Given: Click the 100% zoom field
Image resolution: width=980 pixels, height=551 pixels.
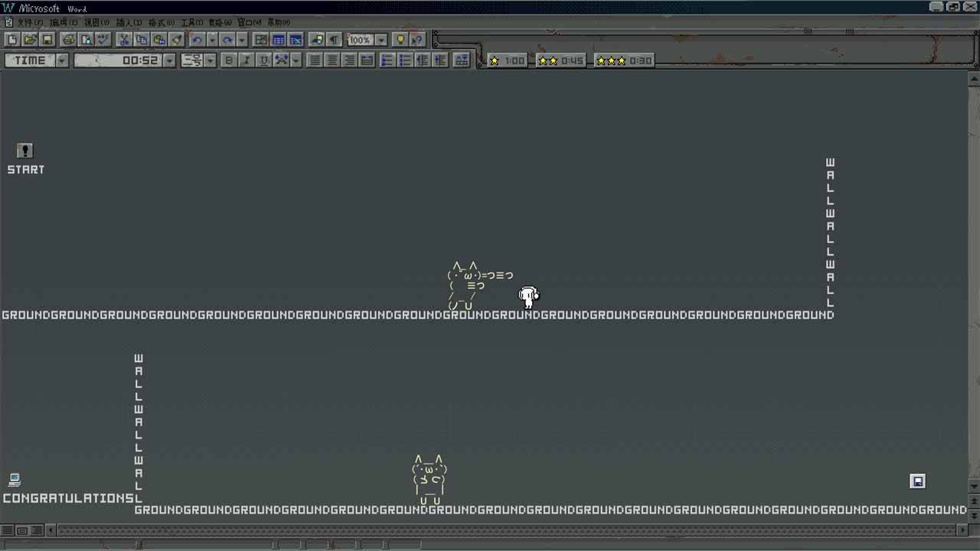Looking at the screenshot, I should 360,40.
